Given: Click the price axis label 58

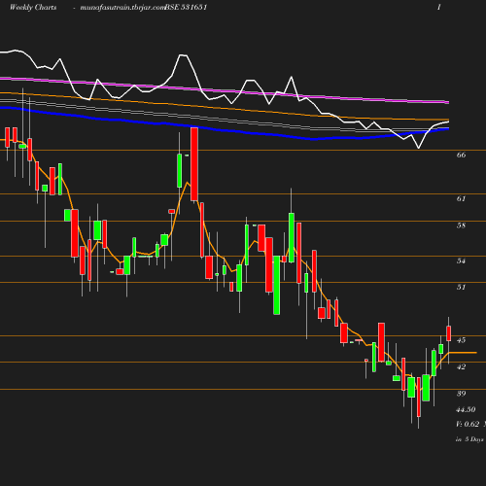Looking at the screenshot, I should point(461,226).
